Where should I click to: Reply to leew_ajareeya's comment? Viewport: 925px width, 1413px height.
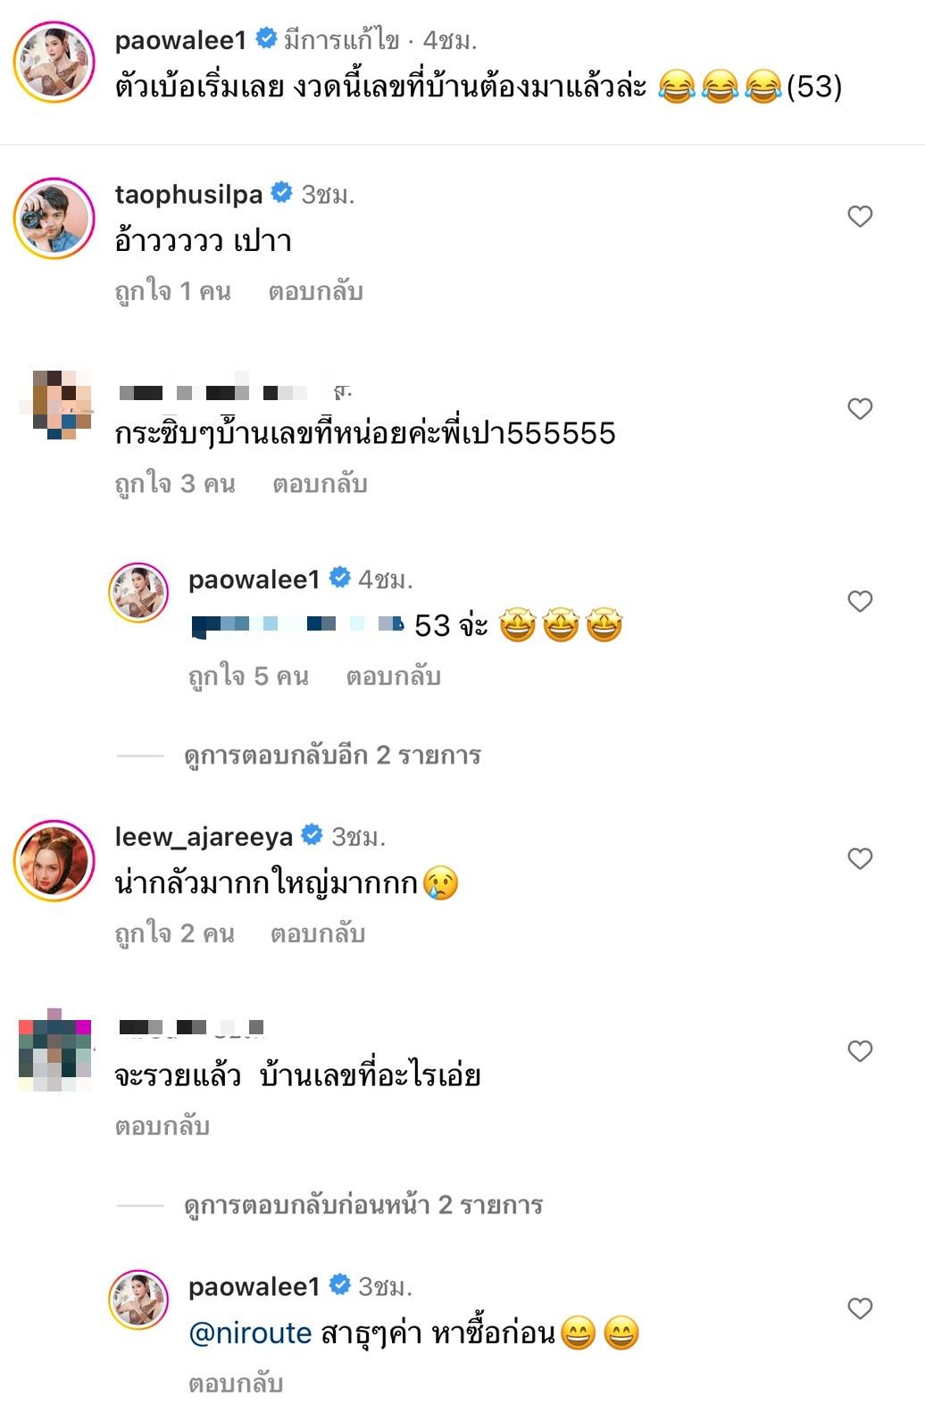coord(318,934)
